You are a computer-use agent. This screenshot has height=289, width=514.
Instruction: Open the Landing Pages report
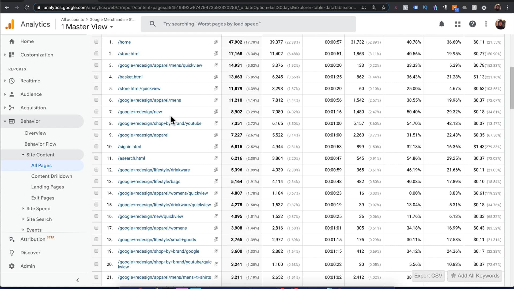47,187
